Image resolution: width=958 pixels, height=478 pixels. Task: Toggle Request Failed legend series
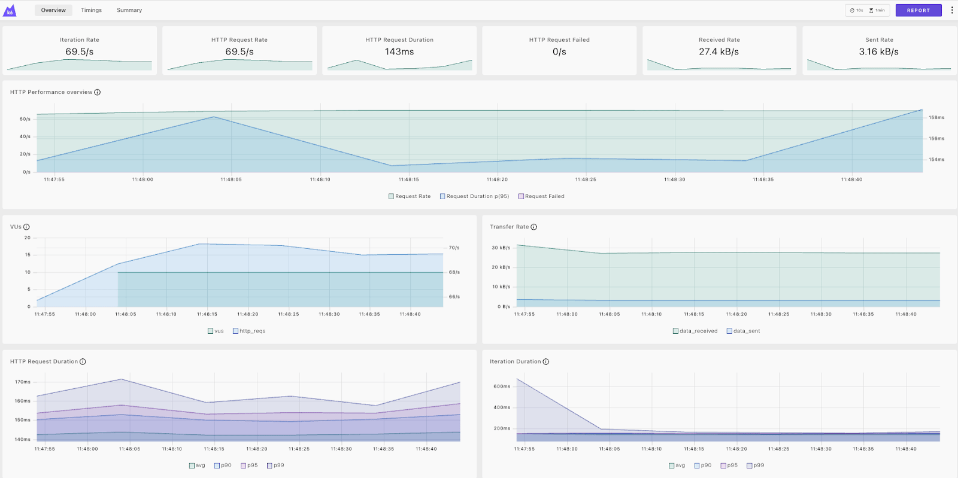tap(541, 196)
